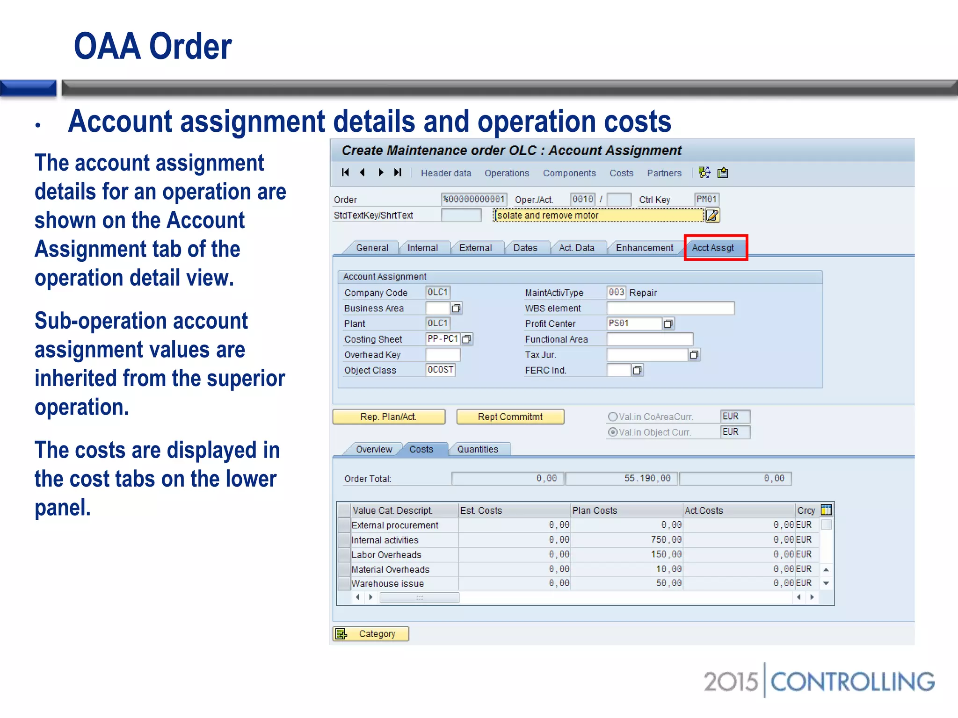Viewport: 958px width, 718px height.
Task: Select the Acct Assgt tab
Action: coord(713,248)
